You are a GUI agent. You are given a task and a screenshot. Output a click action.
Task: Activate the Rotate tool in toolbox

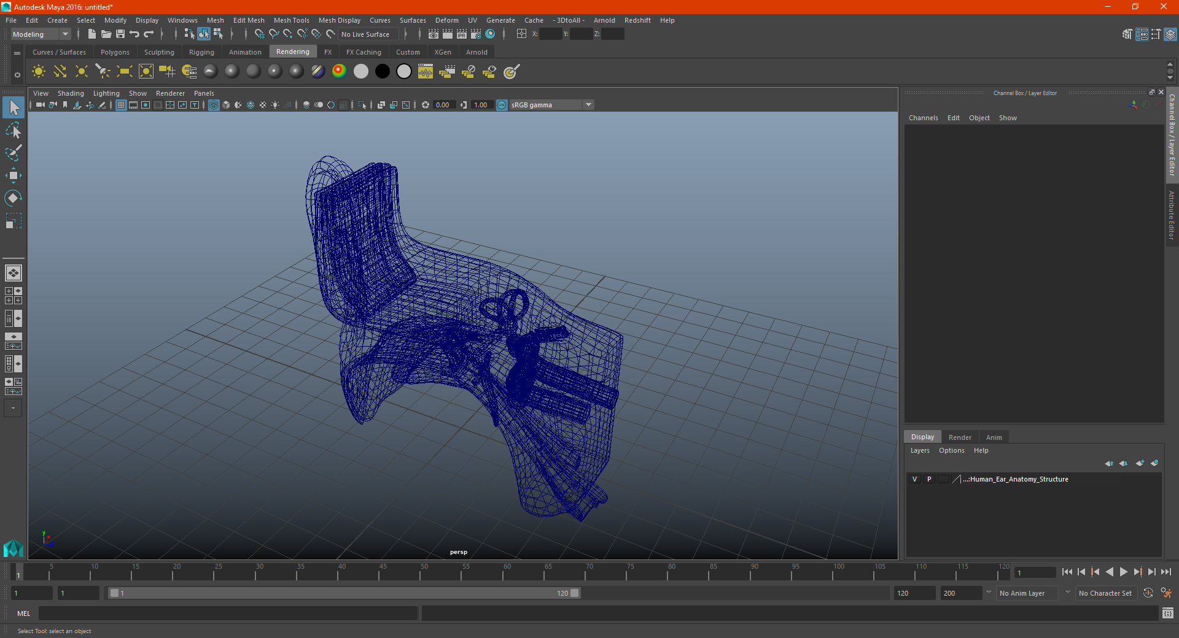point(14,198)
